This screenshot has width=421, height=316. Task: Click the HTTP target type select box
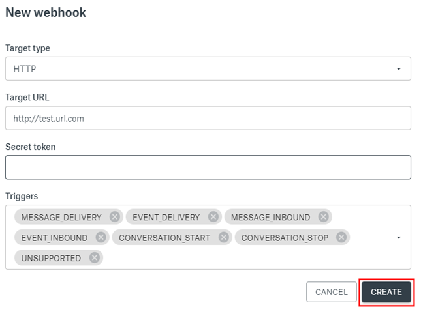(196, 69)
